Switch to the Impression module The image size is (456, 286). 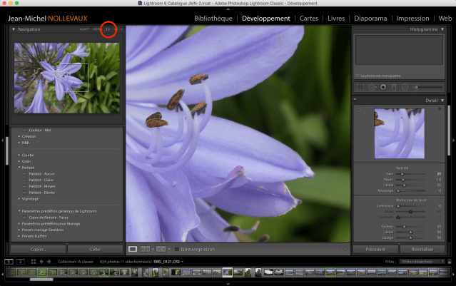click(412, 19)
